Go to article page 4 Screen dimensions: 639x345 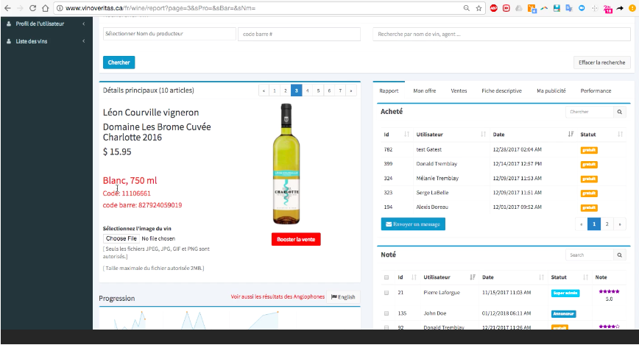[x=307, y=90]
